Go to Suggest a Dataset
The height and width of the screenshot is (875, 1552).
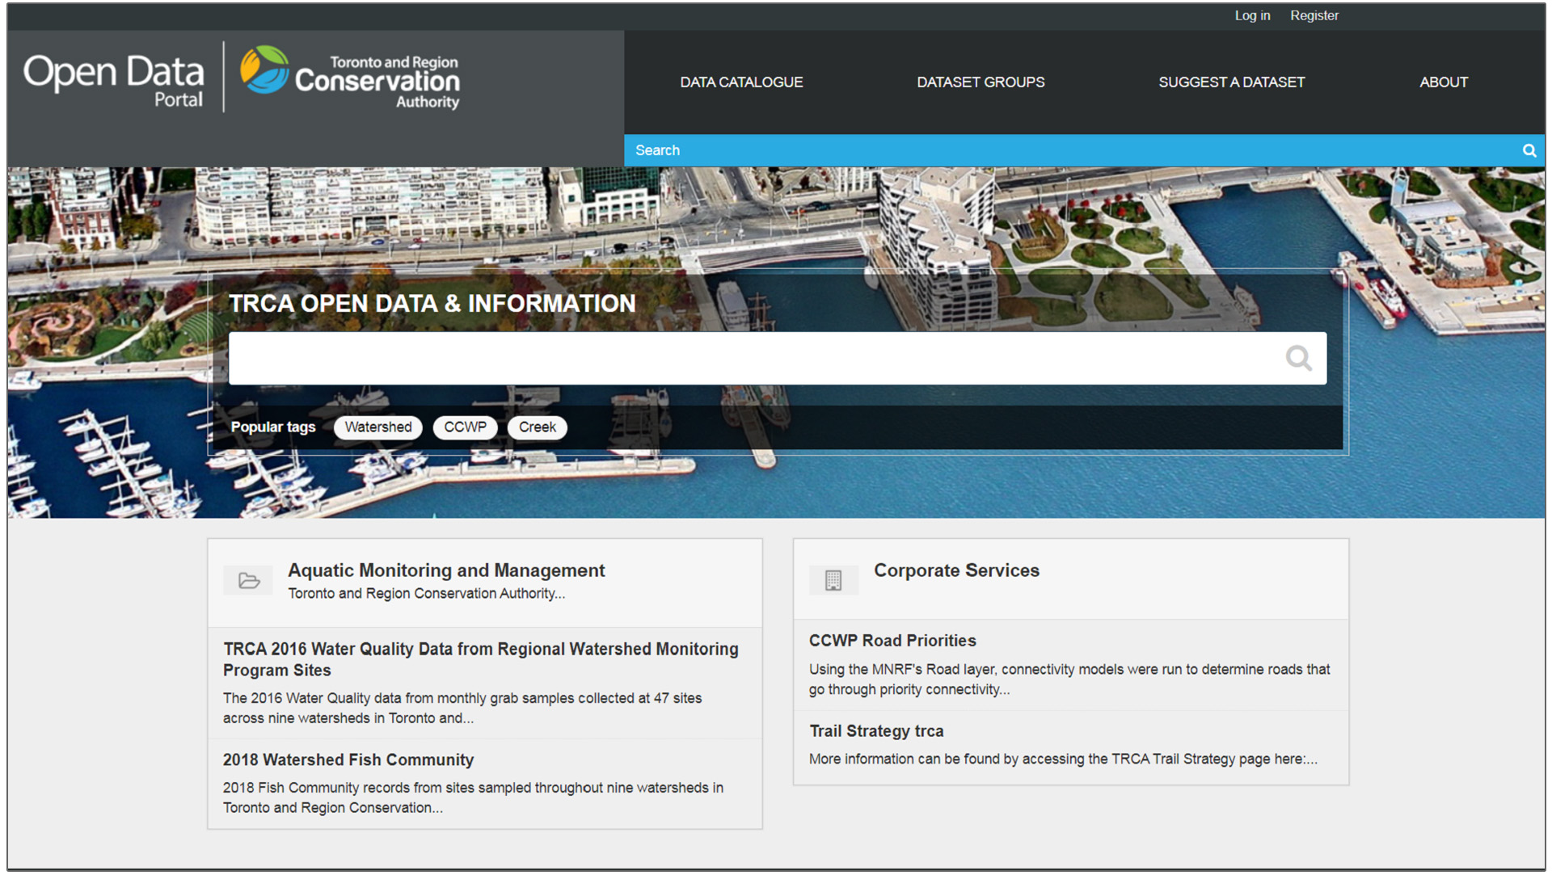click(1231, 82)
